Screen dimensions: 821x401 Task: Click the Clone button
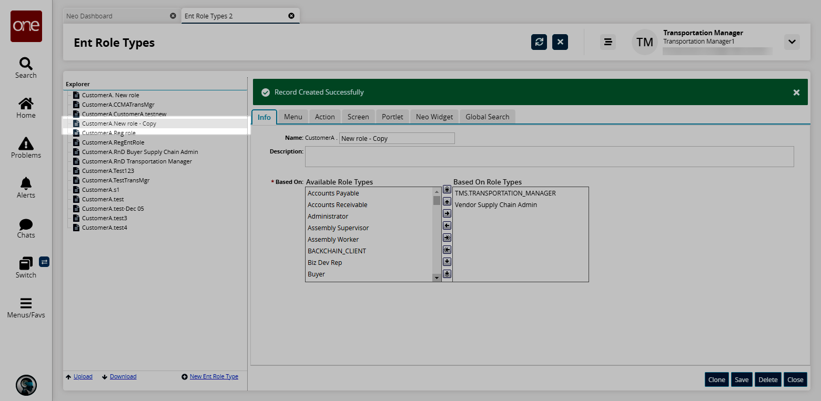tap(716, 379)
